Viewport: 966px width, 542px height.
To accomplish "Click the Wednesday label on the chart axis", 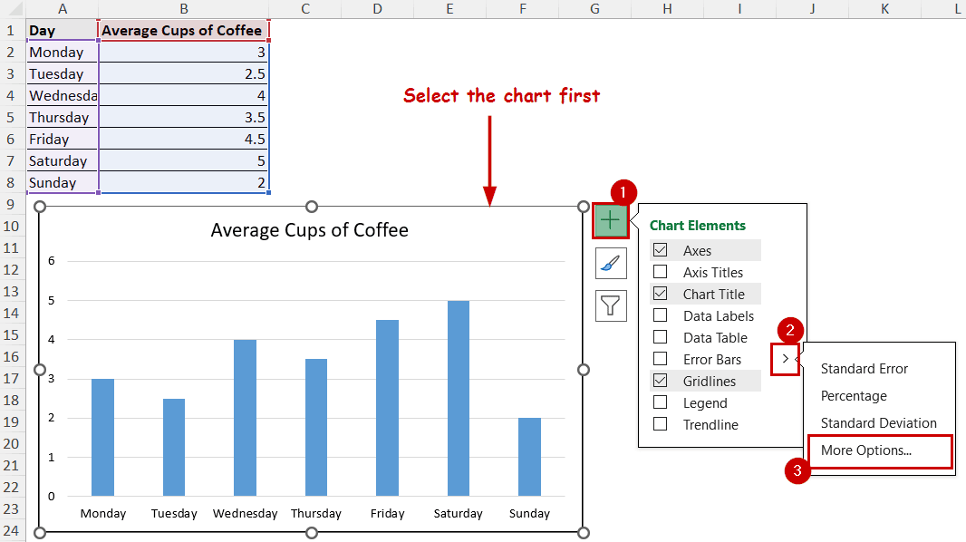I will tap(246, 514).
